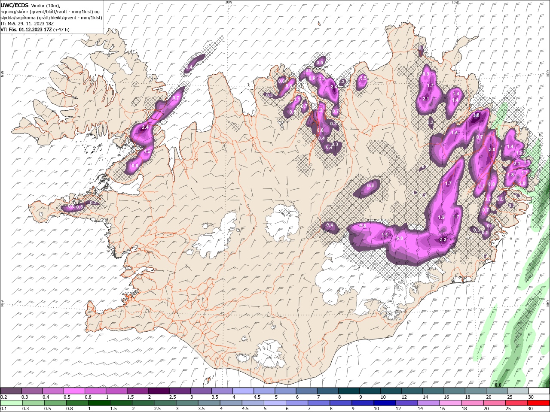This screenshot has width=550, height=412.
Task: Click the pale green lower swatch starting at 0.1
Action: [x=11, y=403]
